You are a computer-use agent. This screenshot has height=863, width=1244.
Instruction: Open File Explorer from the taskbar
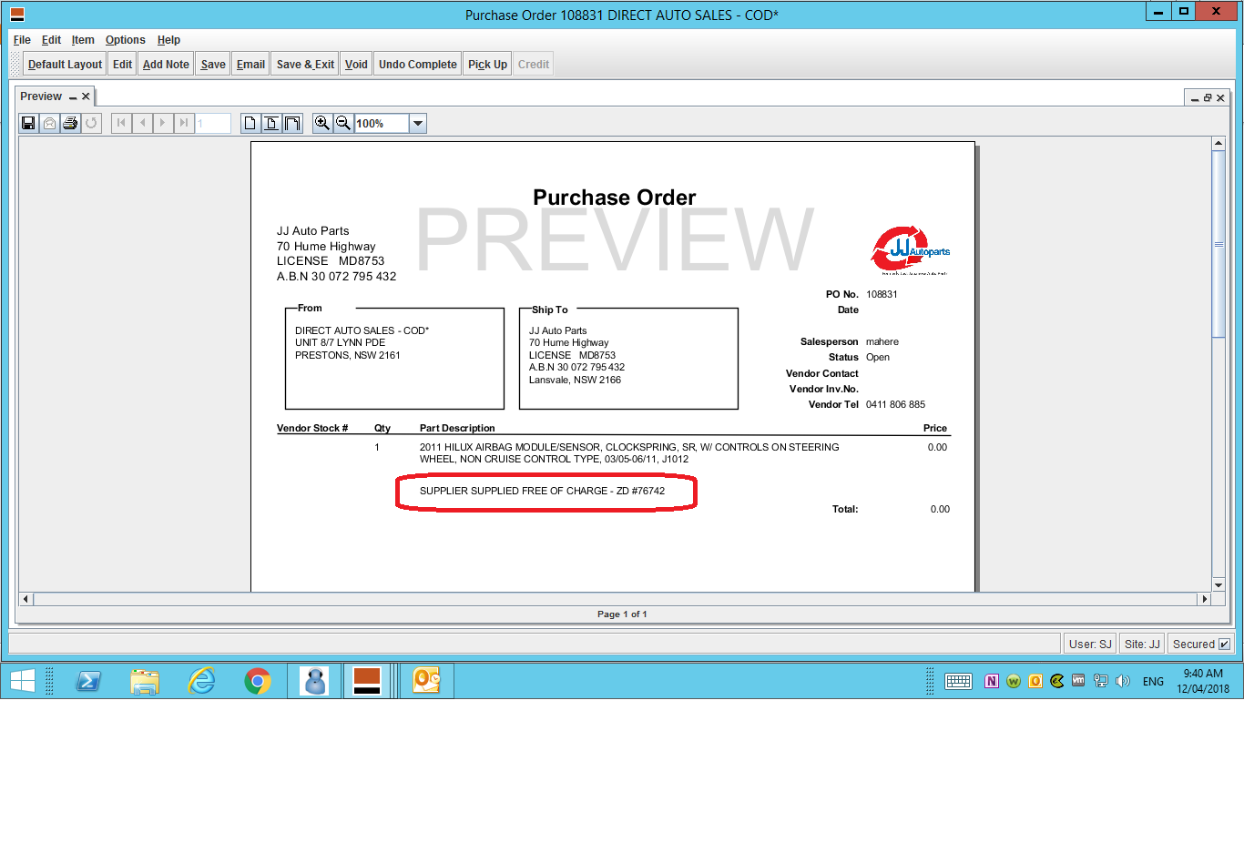click(145, 681)
